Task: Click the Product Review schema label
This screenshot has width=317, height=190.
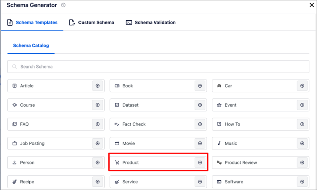Action: tap(241, 162)
